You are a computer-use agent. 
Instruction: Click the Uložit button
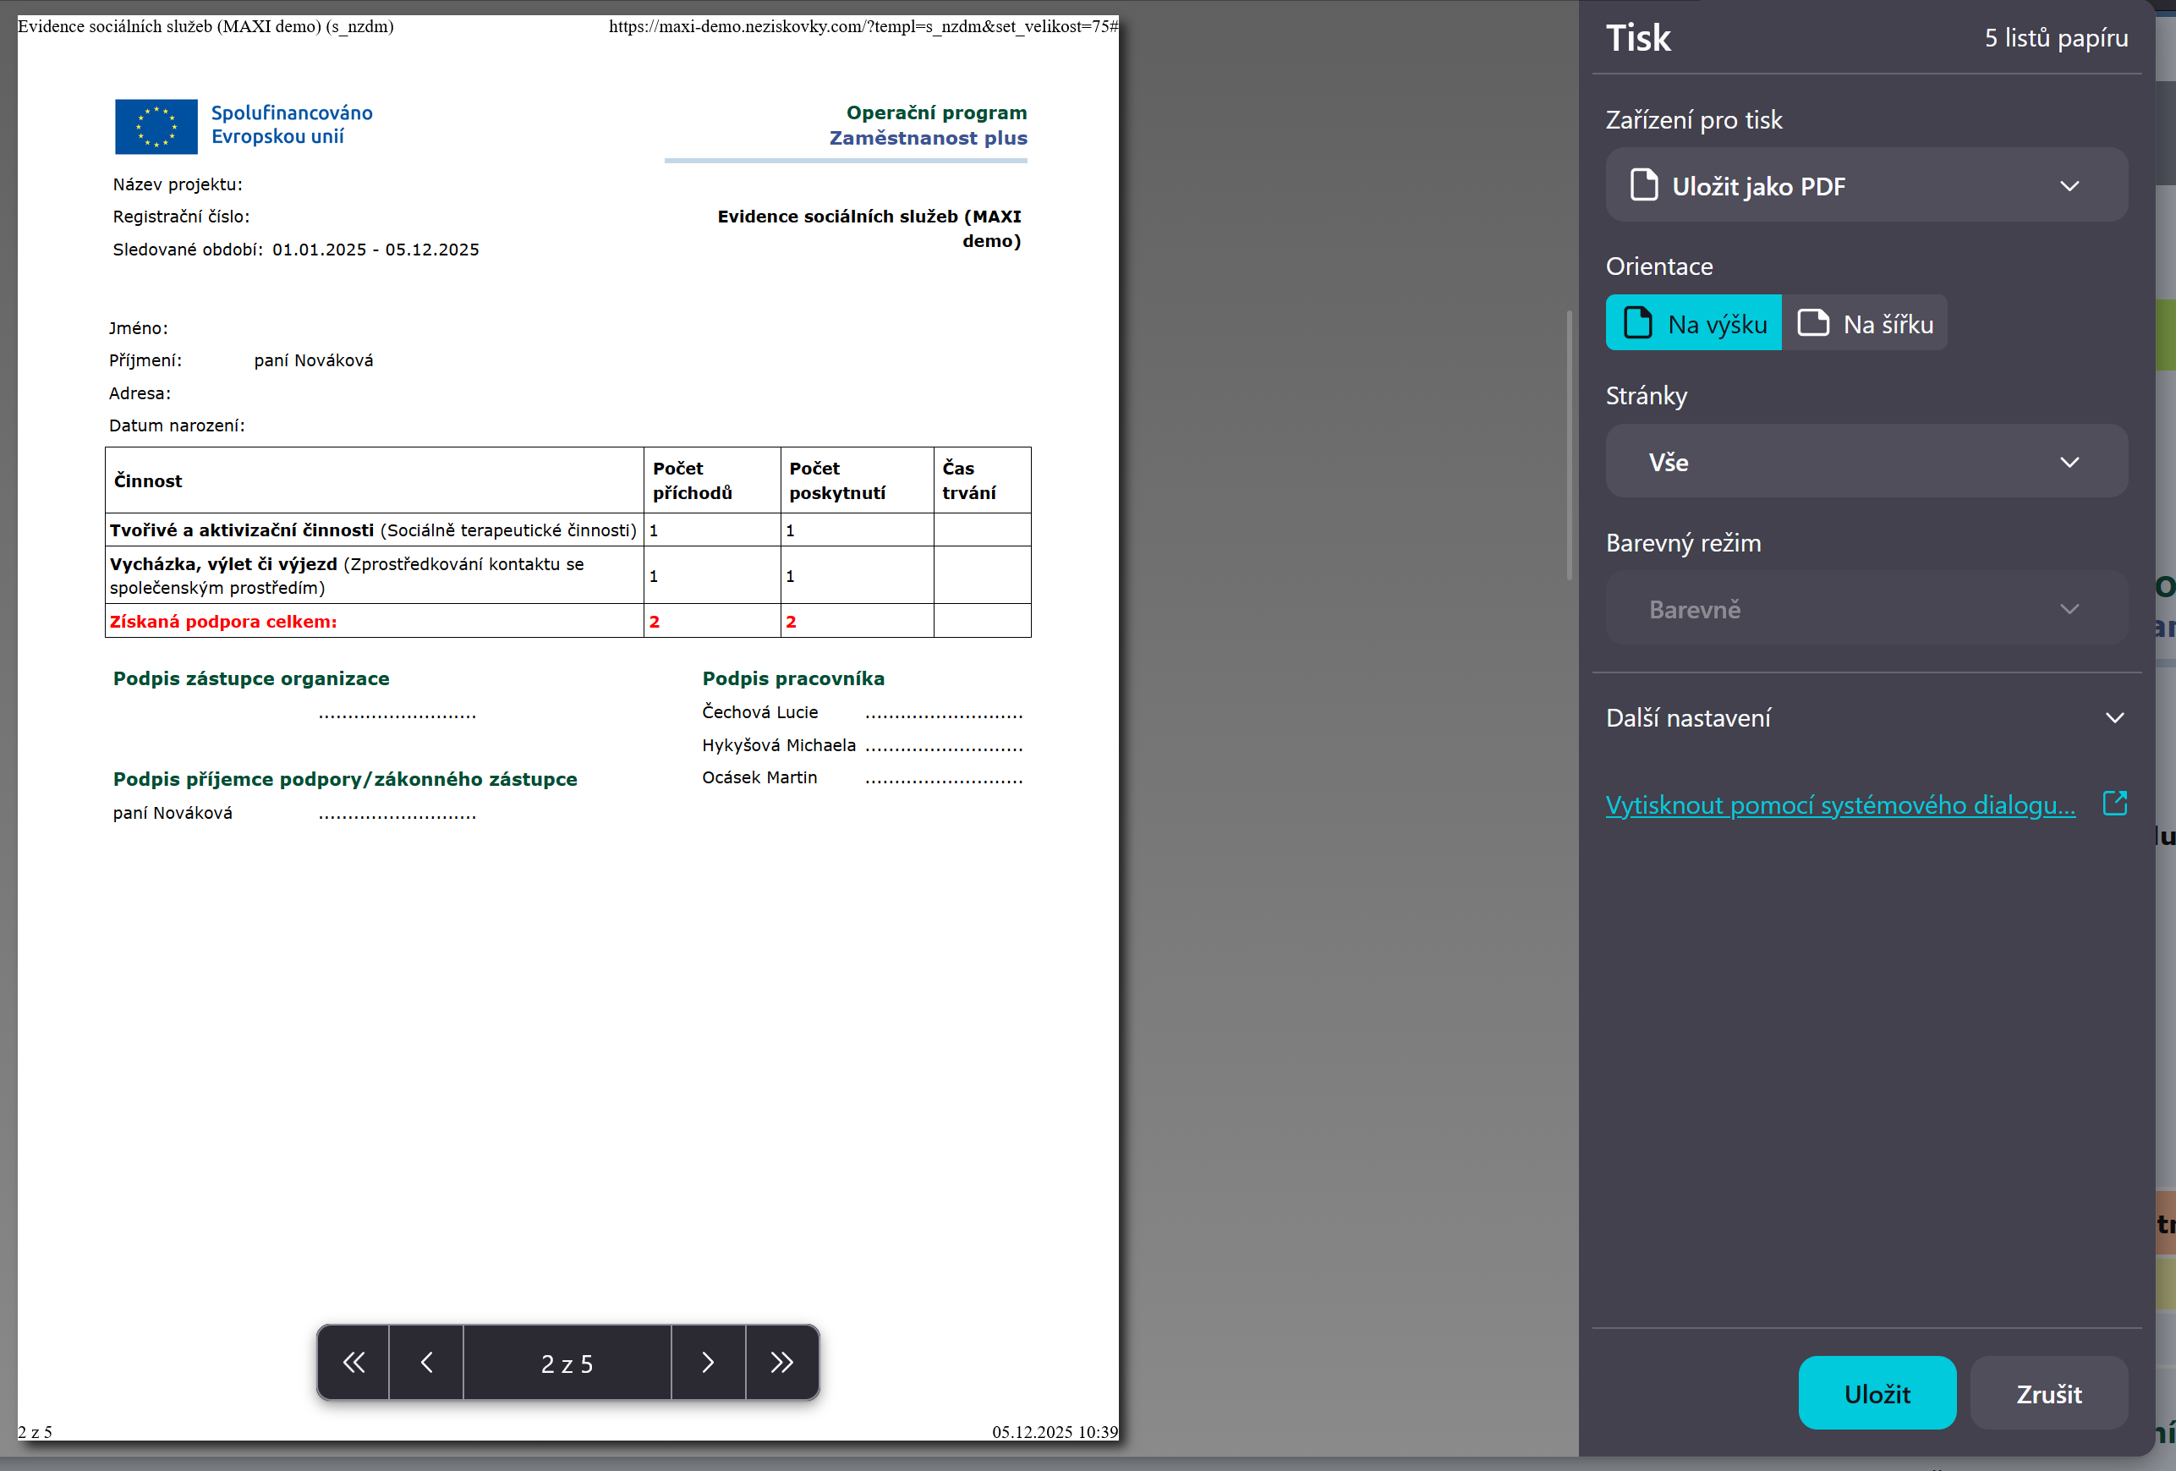(x=1877, y=1393)
